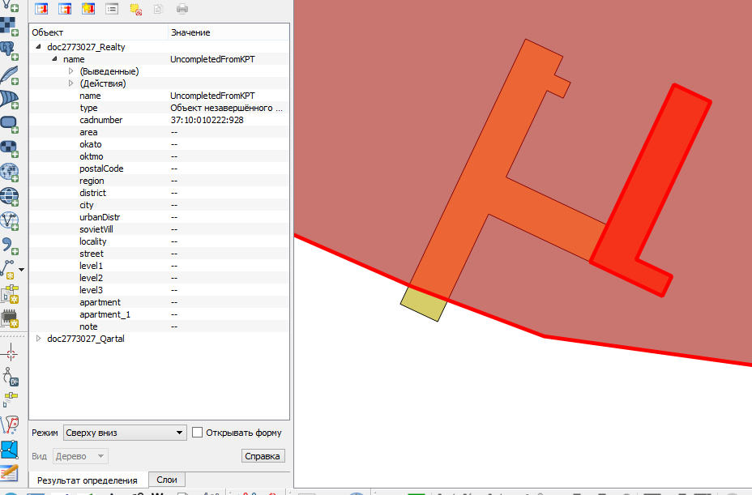Image resolution: width=752 pixels, height=495 pixels.
Task: Switch to the 'Слои' tab
Action: pyautogui.click(x=166, y=480)
